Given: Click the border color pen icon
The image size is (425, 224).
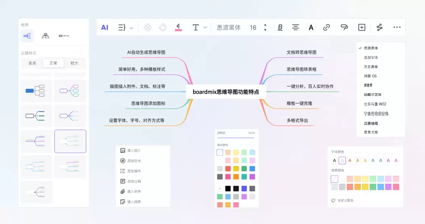Looking at the screenshot, I should [178, 27].
